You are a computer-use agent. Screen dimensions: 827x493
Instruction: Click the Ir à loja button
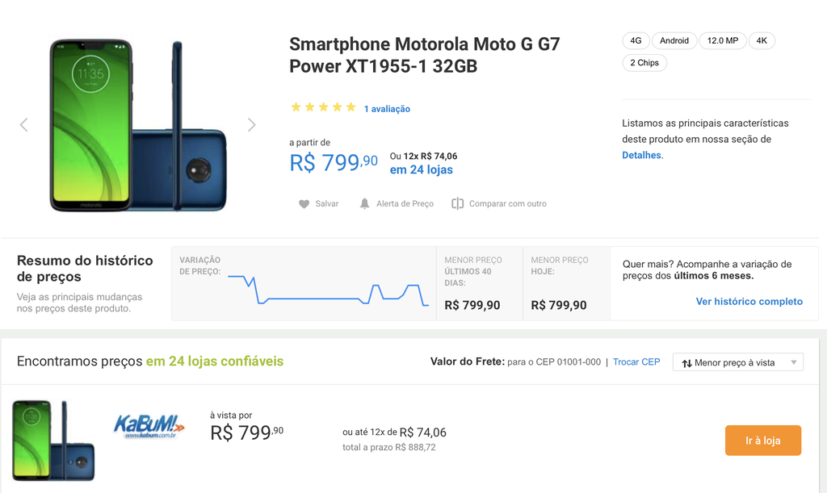pos(762,441)
